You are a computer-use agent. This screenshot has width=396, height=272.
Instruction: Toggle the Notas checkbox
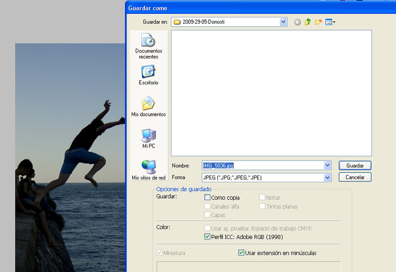point(262,197)
